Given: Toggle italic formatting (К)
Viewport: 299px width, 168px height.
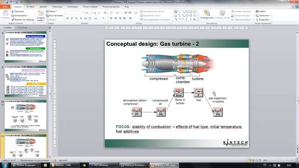Looking at the screenshot, I should (x=72, y=18).
